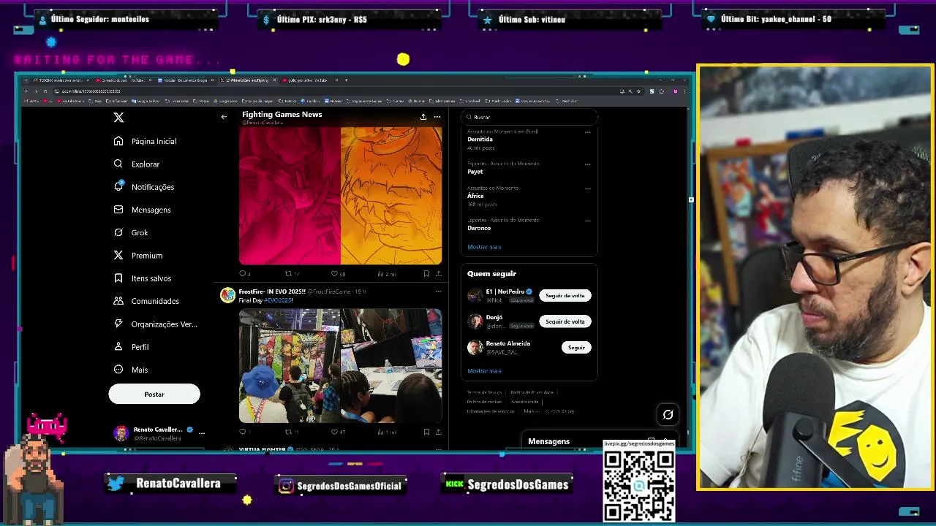Open the orange artwork image on the right
This screenshot has width=936, height=526.
coord(392,196)
